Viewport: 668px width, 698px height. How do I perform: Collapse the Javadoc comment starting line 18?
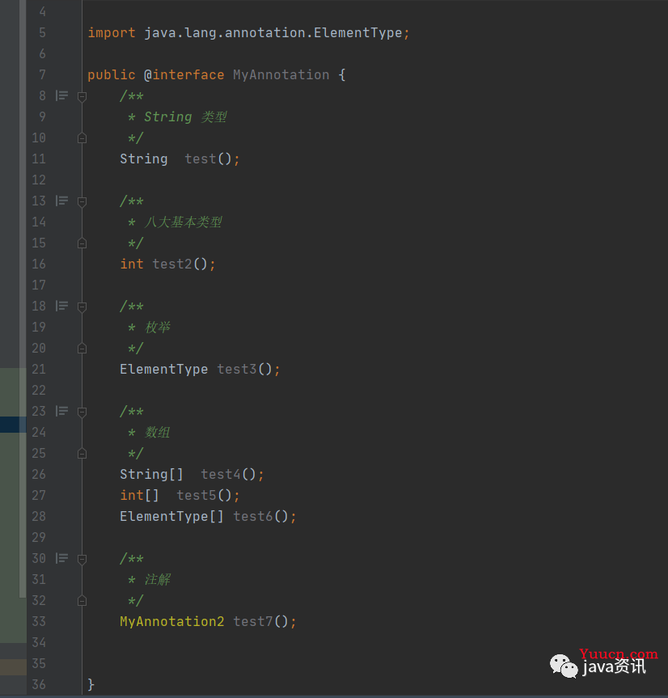(x=82, y=307)
